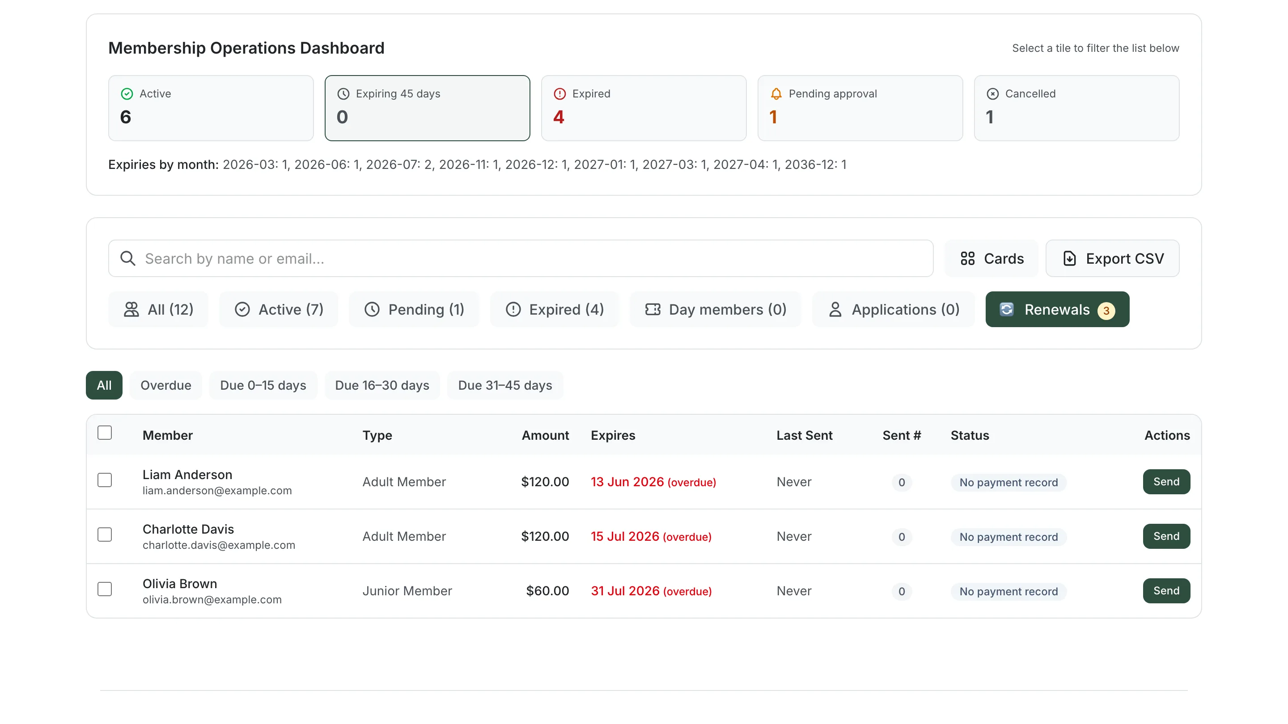The image size is (1288, 724).
Task: Click the clock icon on Expiring 45 days tile
Action: (343, 94)
